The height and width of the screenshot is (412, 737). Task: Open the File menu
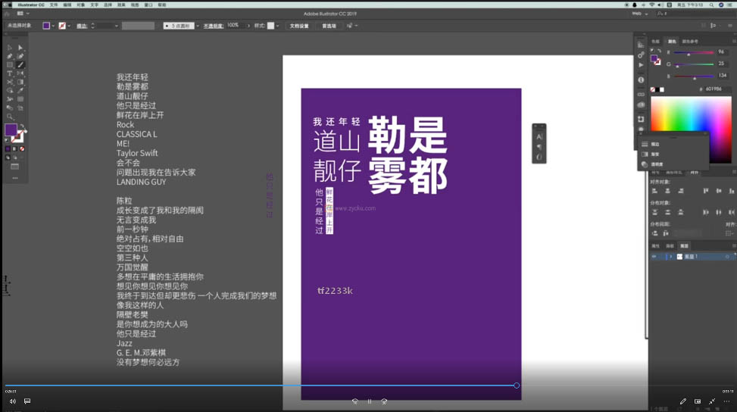click(54, 5)
